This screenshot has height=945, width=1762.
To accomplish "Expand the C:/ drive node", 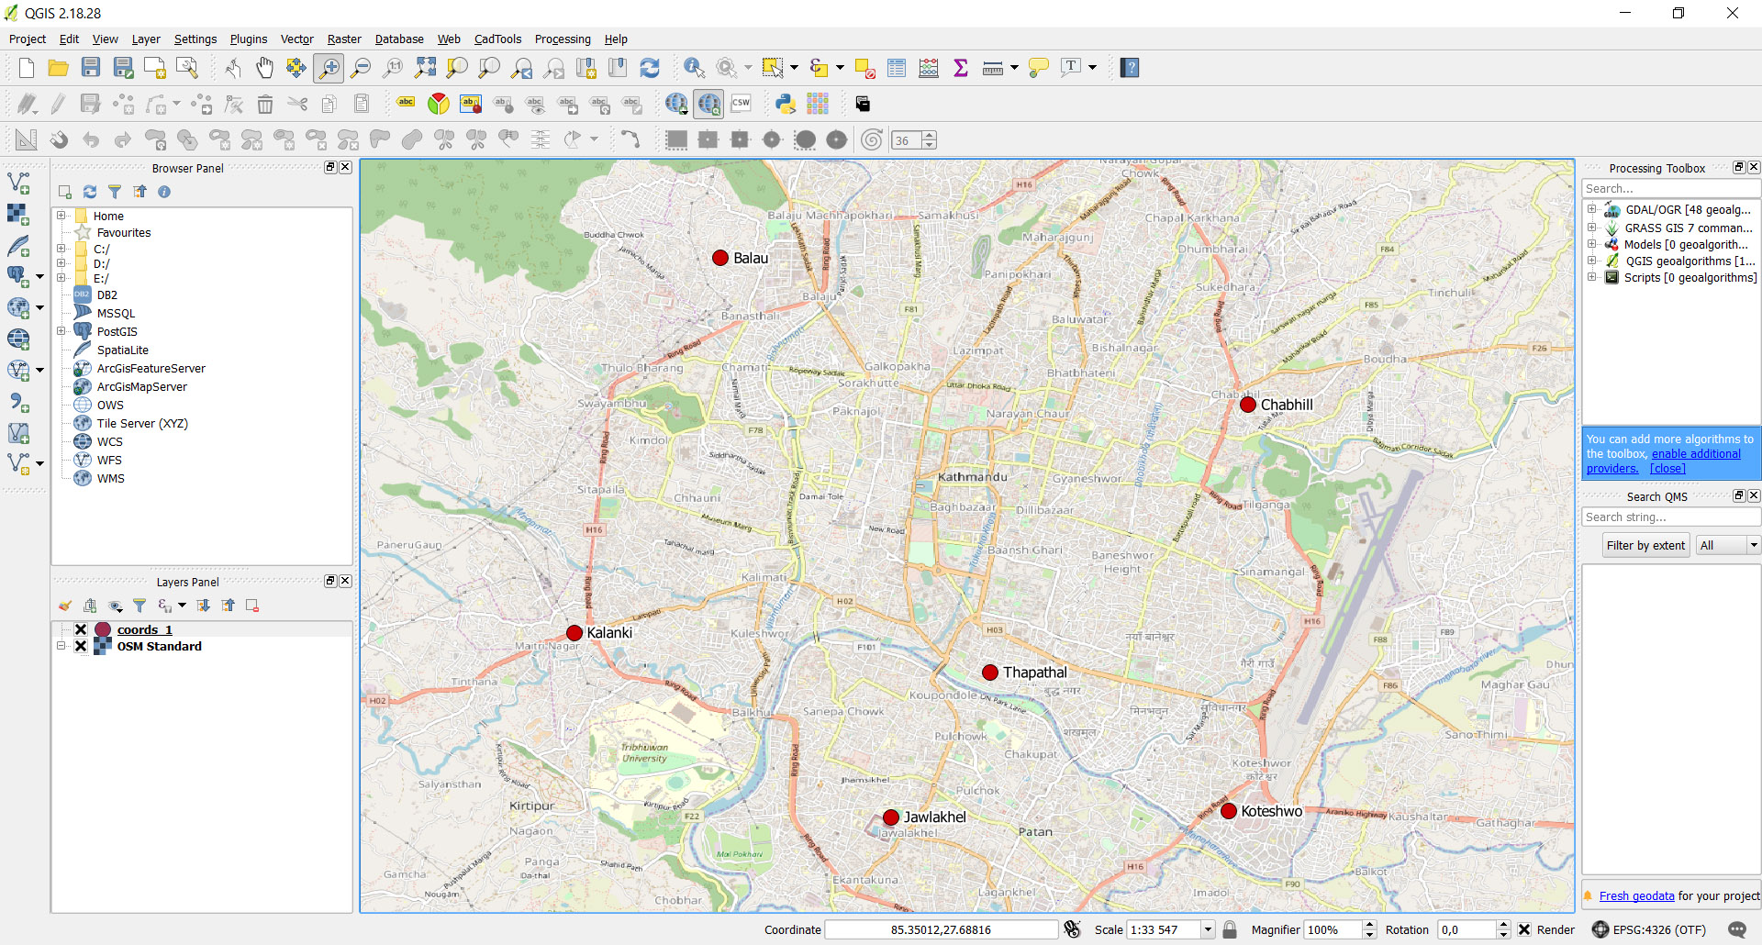I will (61, 249).
